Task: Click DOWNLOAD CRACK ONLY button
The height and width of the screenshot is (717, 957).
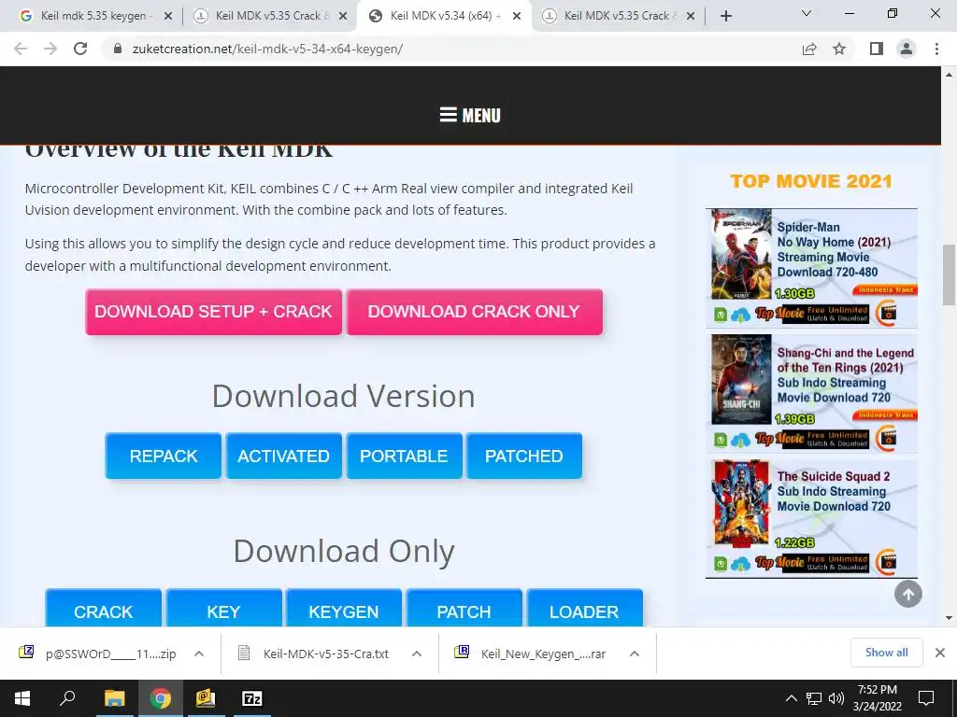Action: [474, 312]
